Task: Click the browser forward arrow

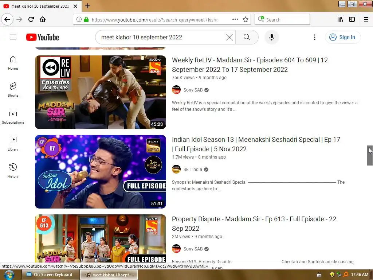Action: pos(19,19)
